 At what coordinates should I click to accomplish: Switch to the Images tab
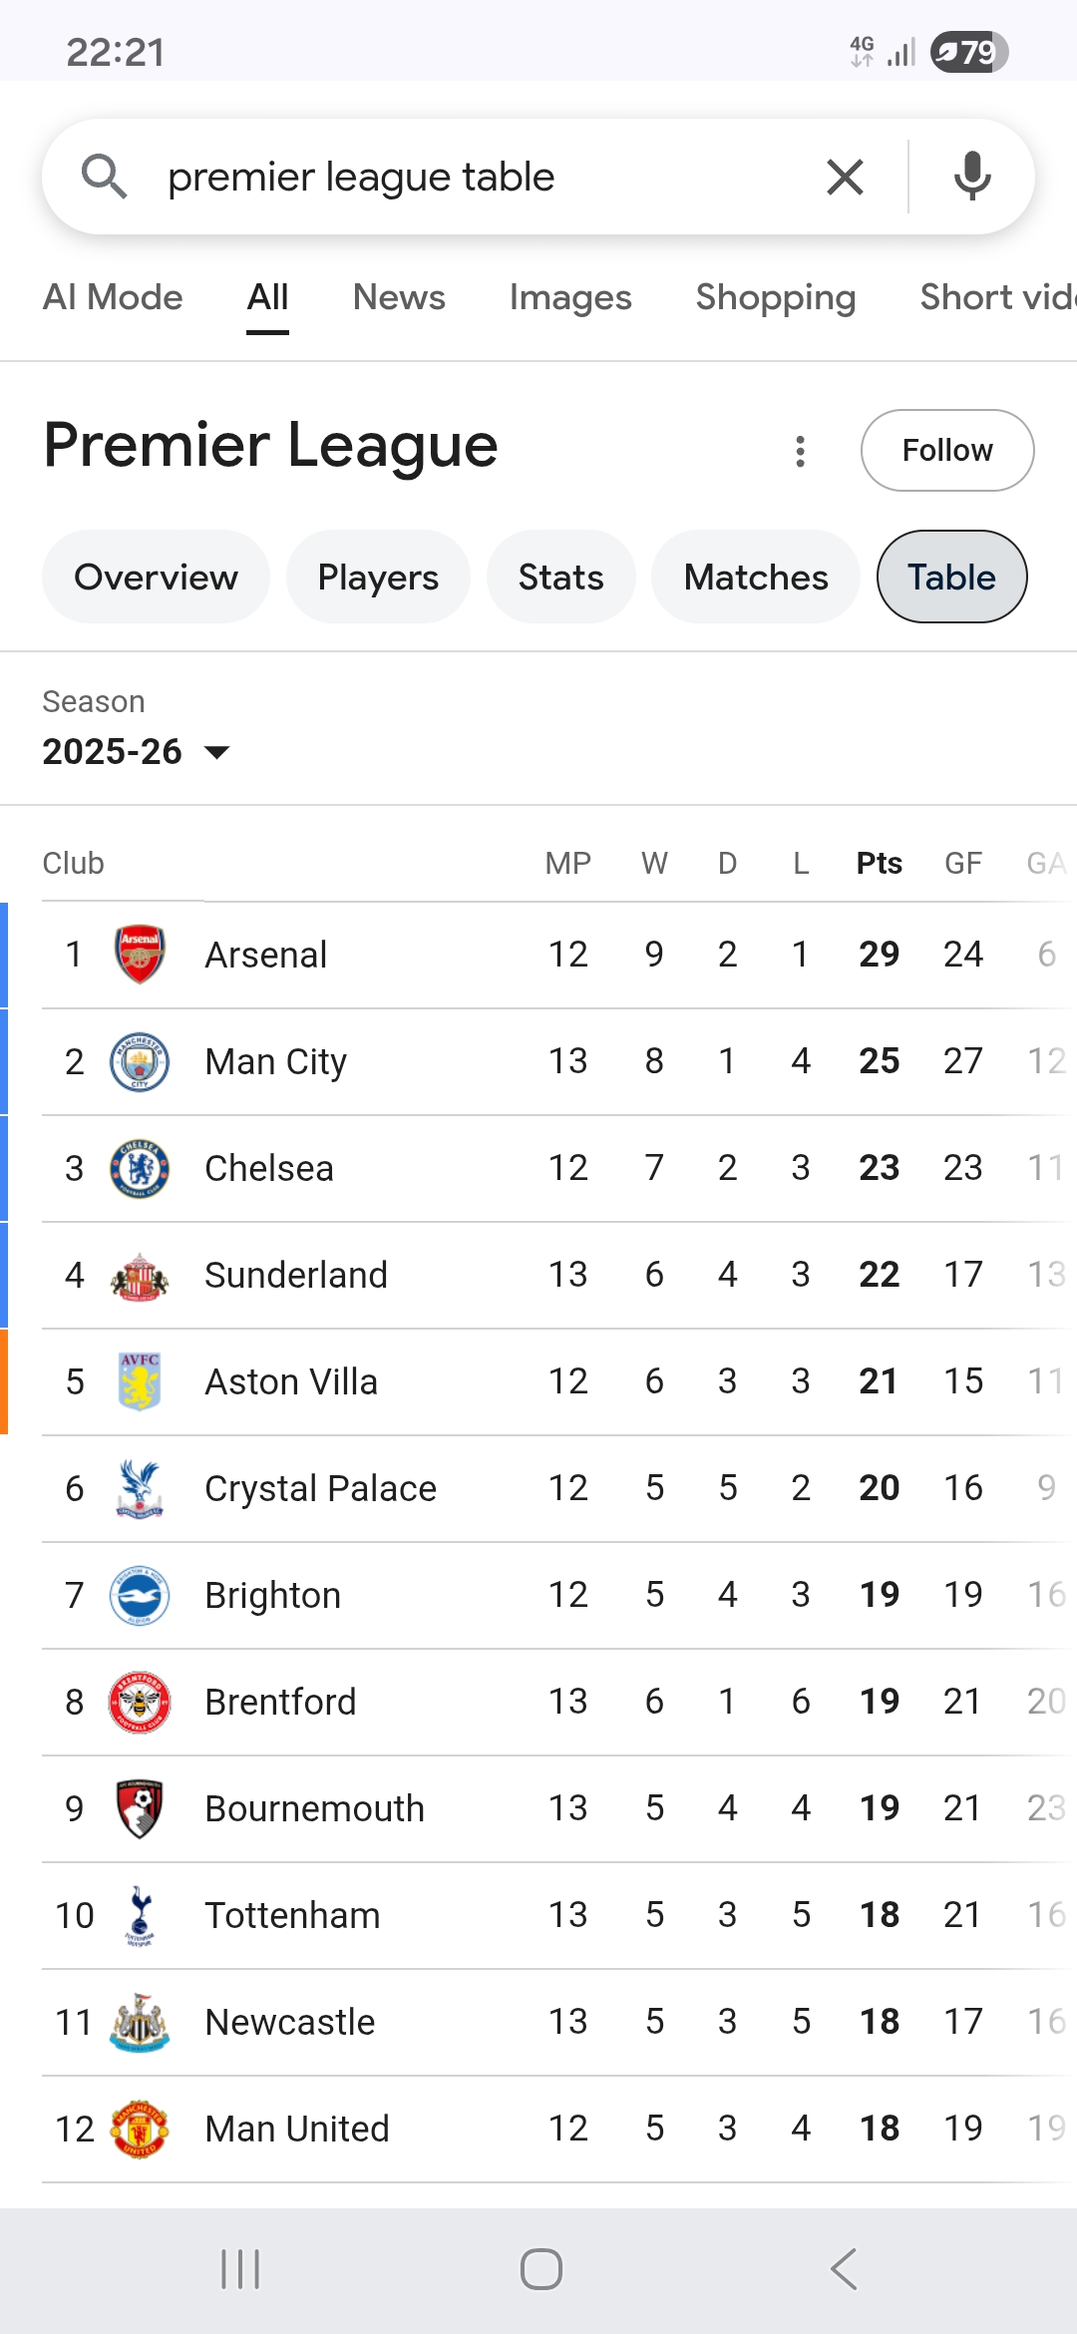pos(570,297)
